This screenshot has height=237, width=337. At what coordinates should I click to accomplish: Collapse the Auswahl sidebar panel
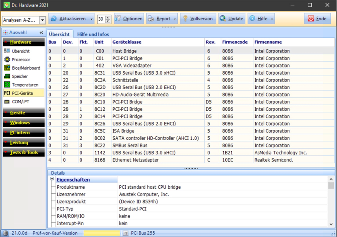click(x=41, y=33)
